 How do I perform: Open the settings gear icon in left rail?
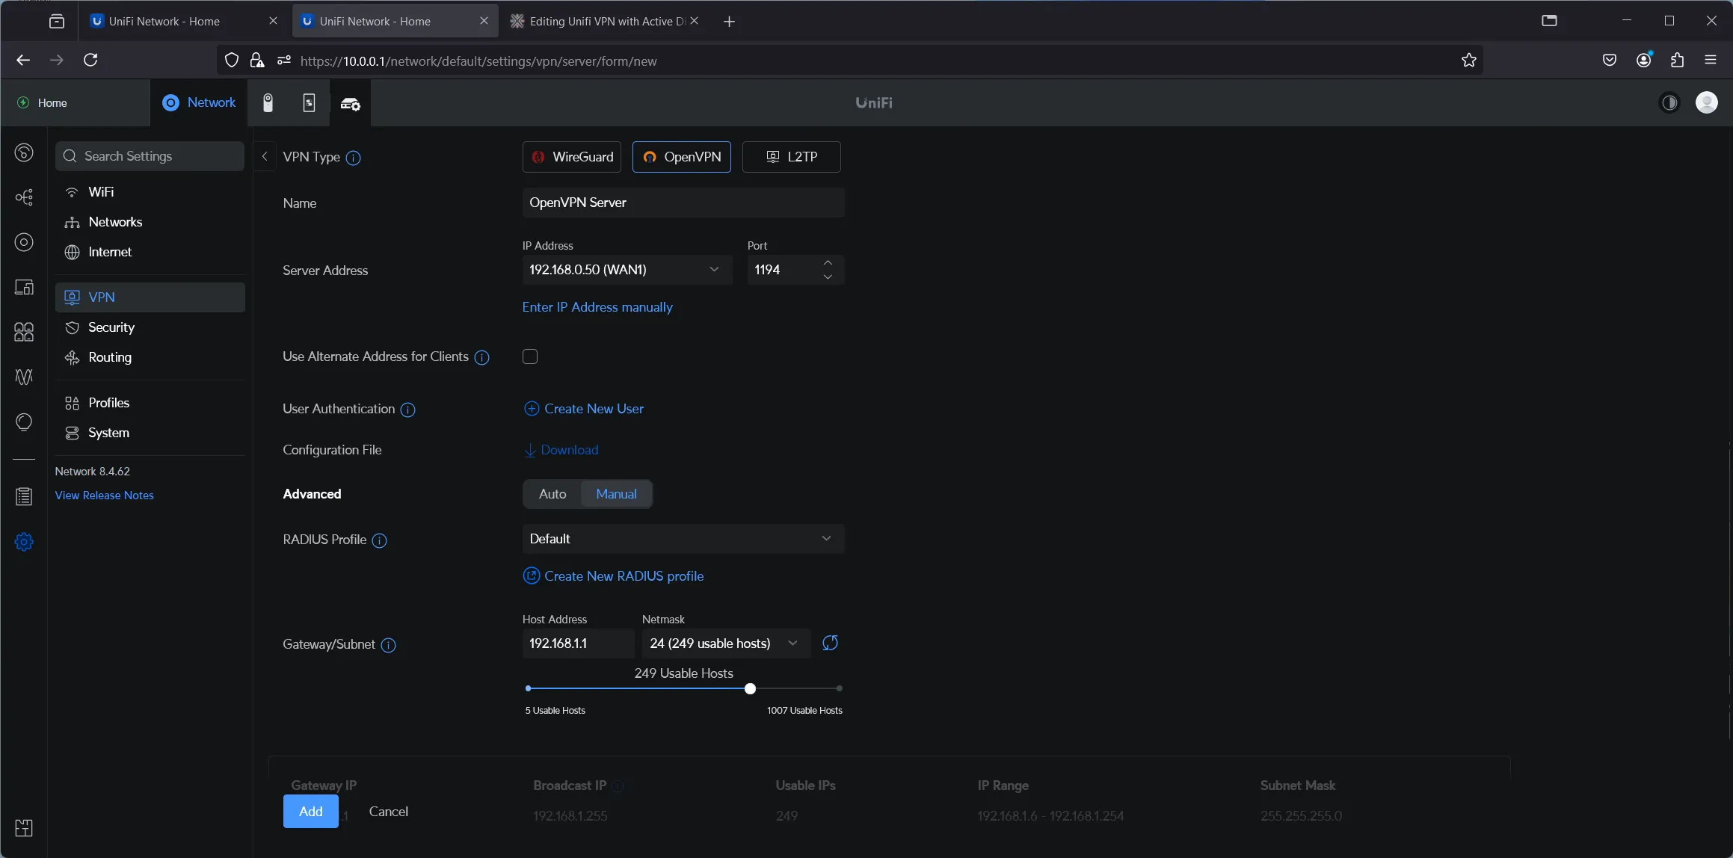[24, 542]
